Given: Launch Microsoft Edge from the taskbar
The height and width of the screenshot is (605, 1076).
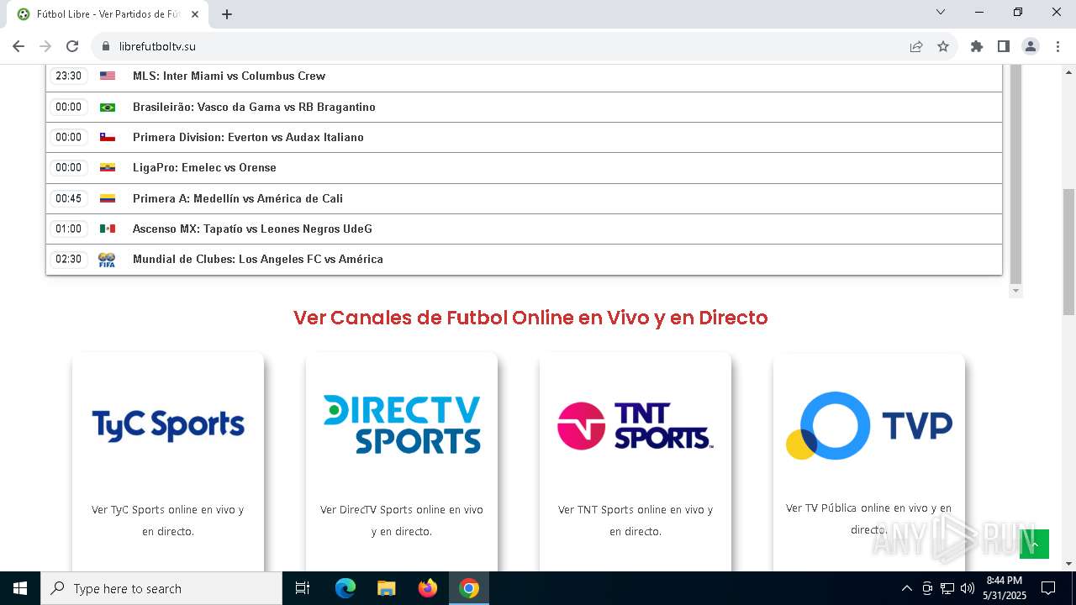Looking at the screenshot, I should [x=345, y=588].
